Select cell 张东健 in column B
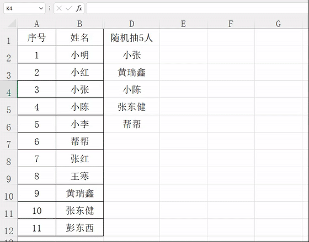The width and height of the screenshot is (309, 242). point(79,210)
